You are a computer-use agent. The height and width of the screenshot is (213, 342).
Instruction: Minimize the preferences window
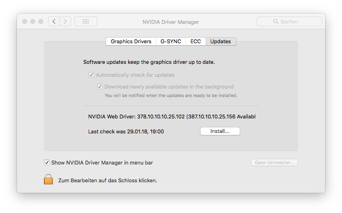click(x=33, y=21)
